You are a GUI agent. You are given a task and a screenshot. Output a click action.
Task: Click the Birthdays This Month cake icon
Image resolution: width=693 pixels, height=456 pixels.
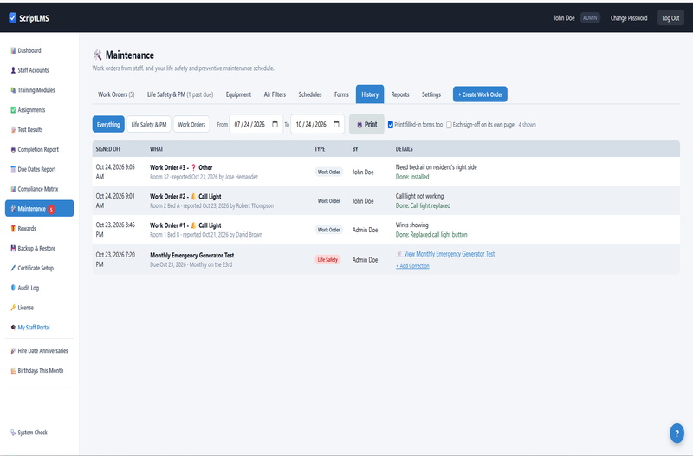tap(13, 371)
